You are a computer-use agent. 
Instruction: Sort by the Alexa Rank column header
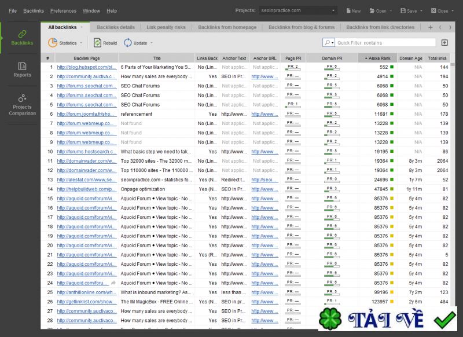point(377,58)
